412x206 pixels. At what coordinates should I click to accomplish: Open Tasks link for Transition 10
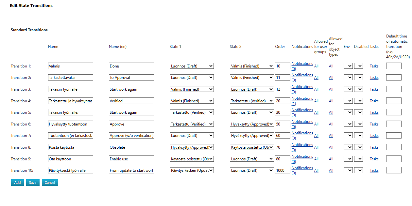tap(374, 170)
